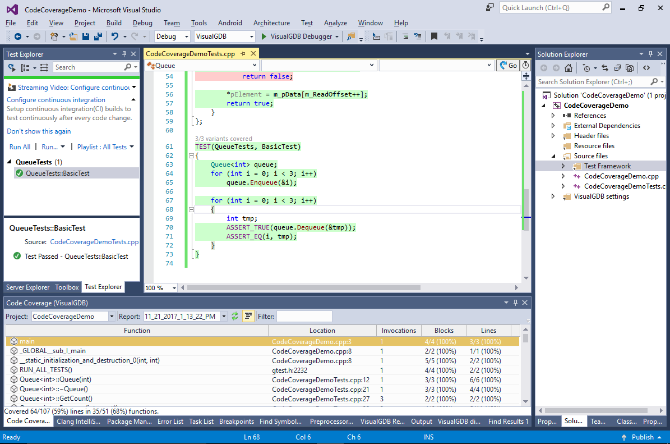Toggle pin on CodeCoverageDemoTests.cpp tab
Screen dimensions: 670x444
[x=243, y=54]
